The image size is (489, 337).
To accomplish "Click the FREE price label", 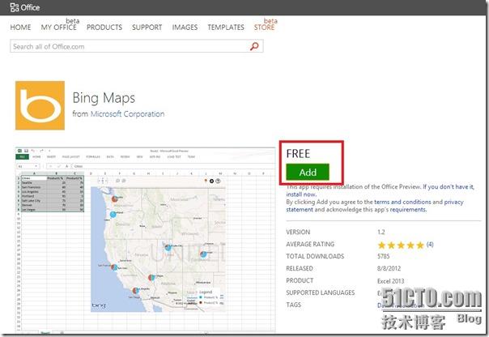I will click(x=298, y=154).
